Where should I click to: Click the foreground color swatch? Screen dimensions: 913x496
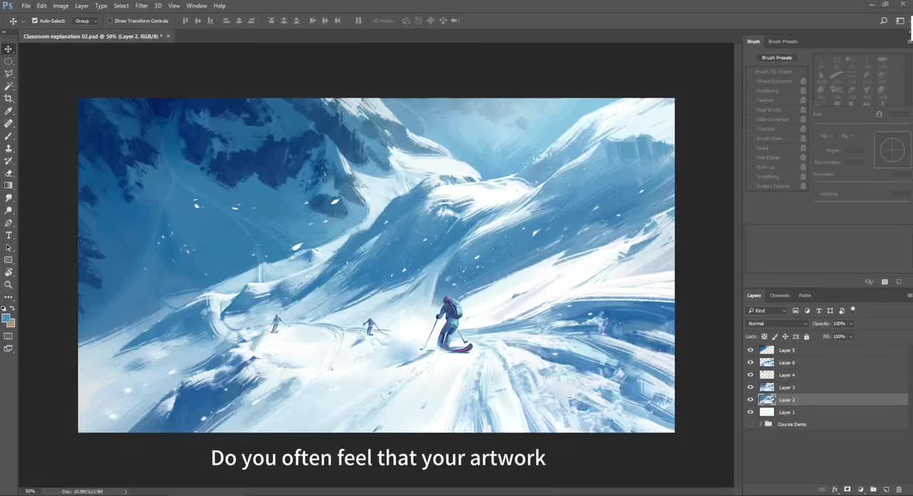tap(6, 318)
